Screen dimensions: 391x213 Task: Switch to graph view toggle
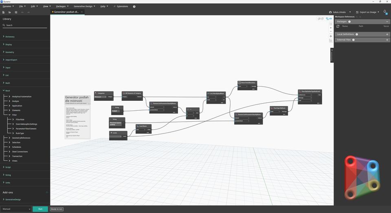coord(328,18)
